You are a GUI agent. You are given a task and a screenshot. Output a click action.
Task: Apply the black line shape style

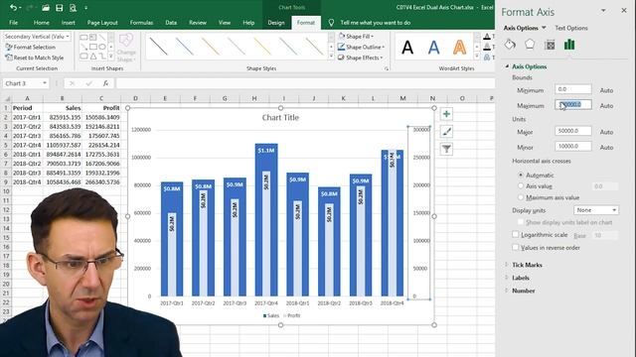coord(159,47)
